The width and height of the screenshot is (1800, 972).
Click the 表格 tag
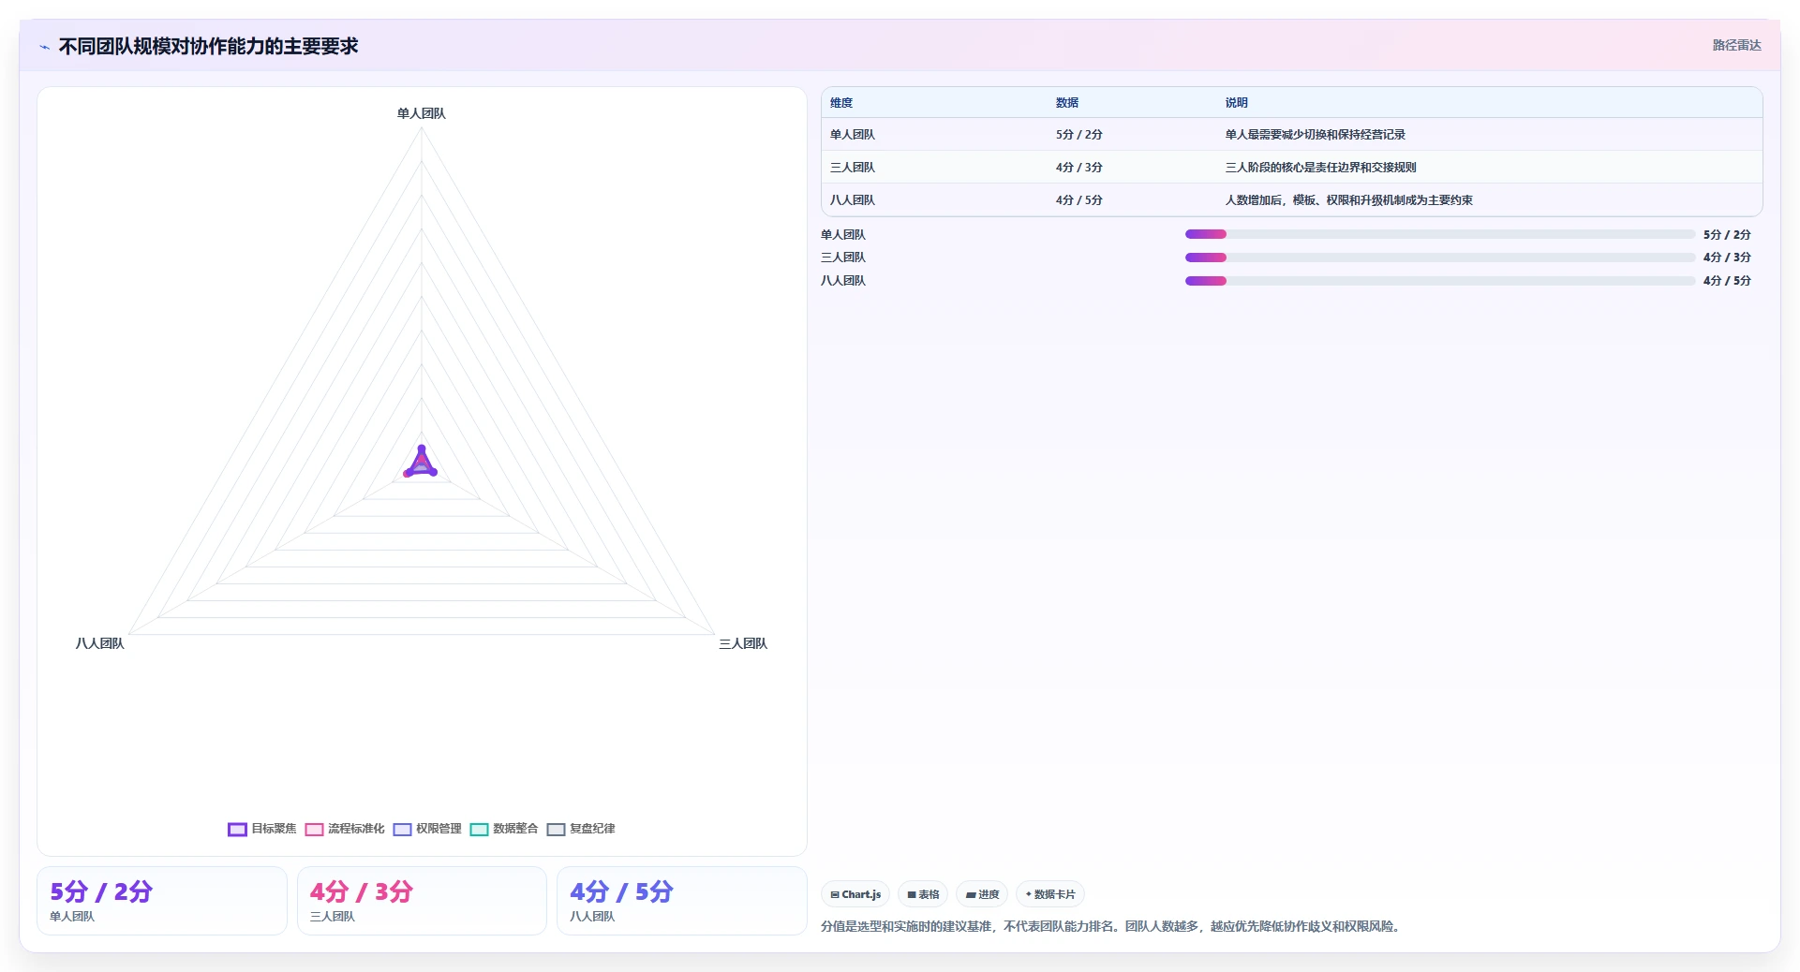pos(923,894)
